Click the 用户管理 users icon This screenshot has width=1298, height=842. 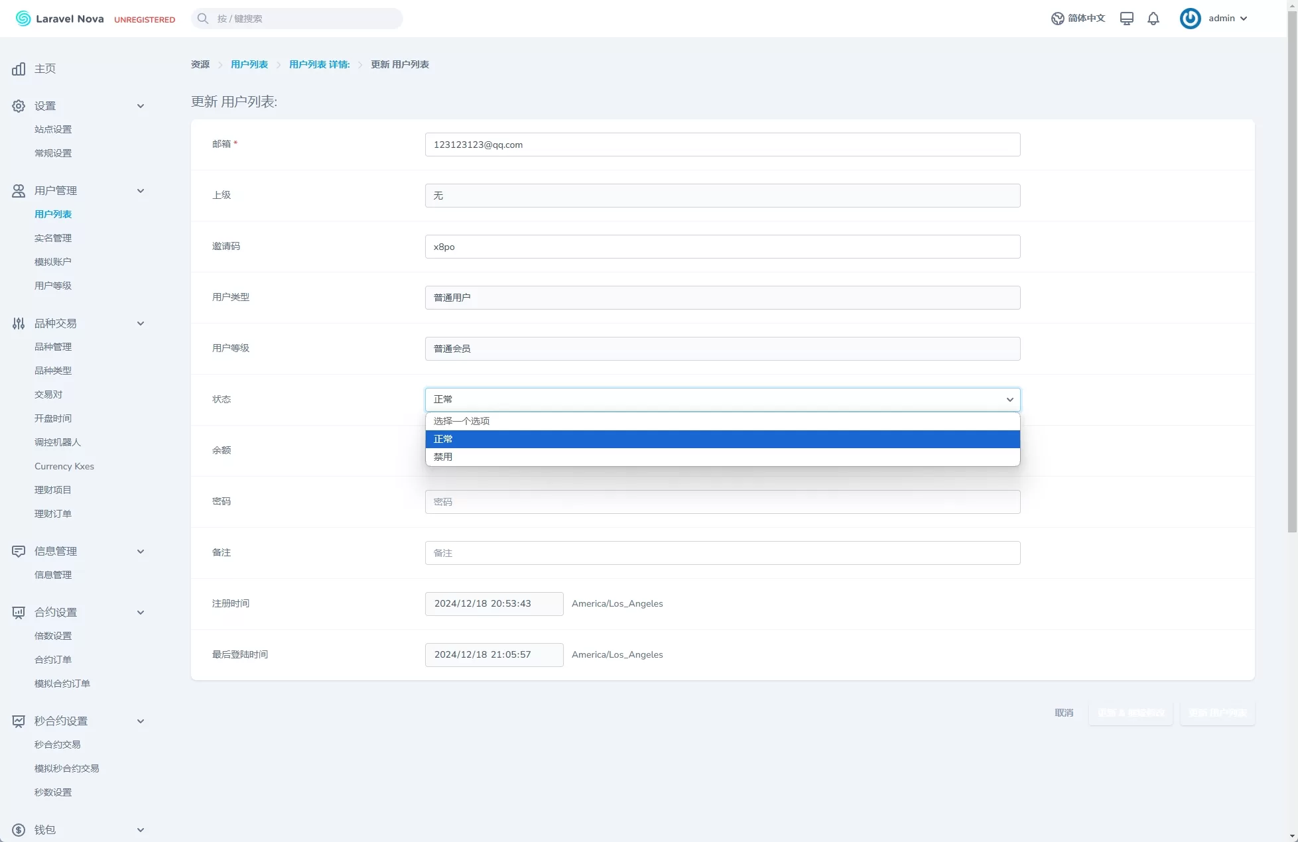click(x=19, y=191)
